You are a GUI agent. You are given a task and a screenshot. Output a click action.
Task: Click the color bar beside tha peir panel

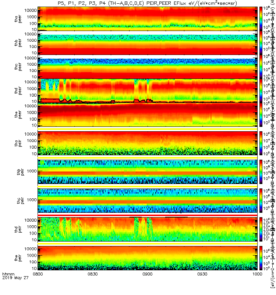(261, 143)
